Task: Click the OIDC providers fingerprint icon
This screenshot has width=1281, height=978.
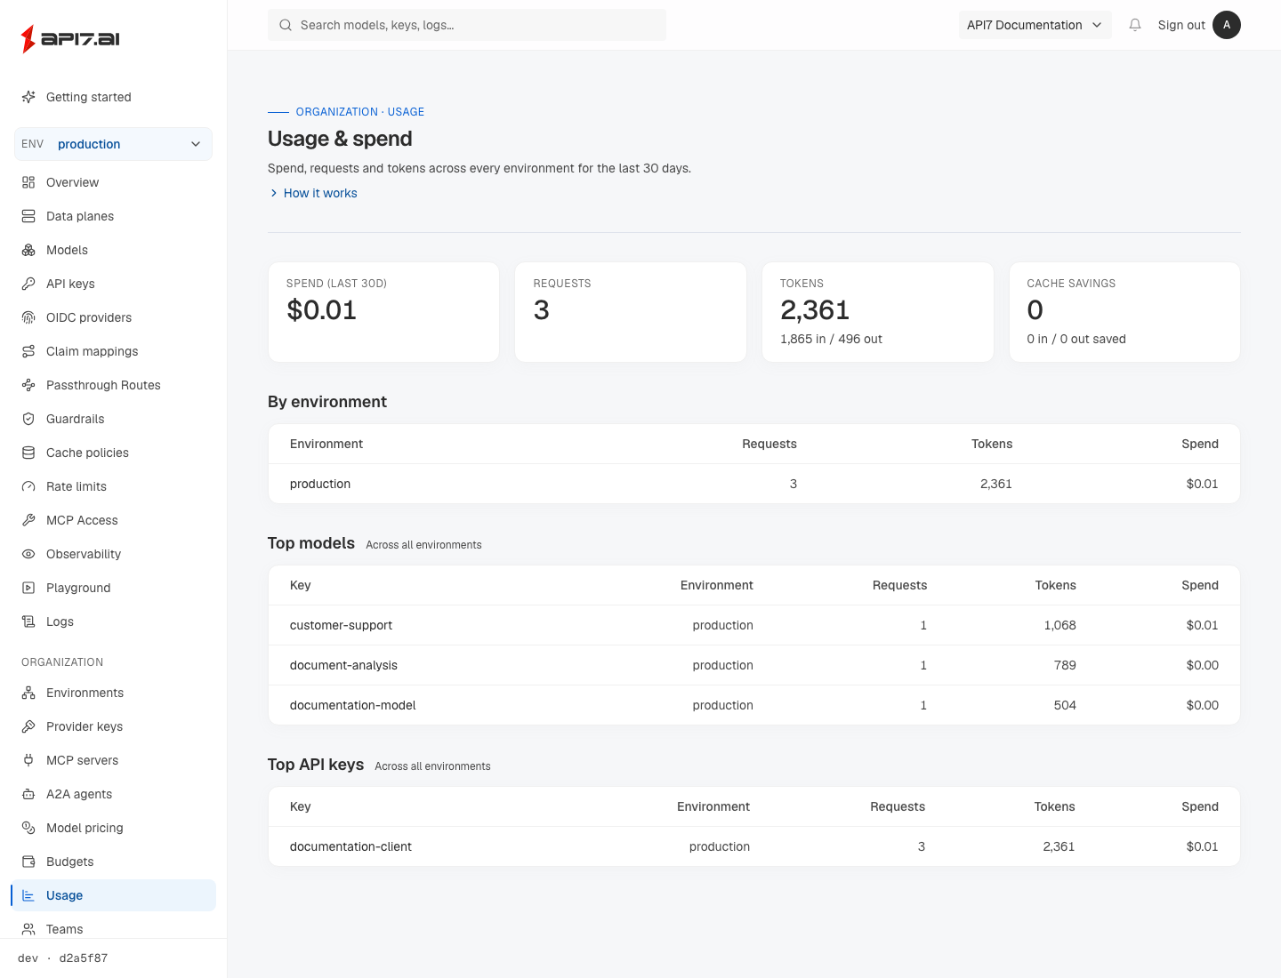Action: 28,317
